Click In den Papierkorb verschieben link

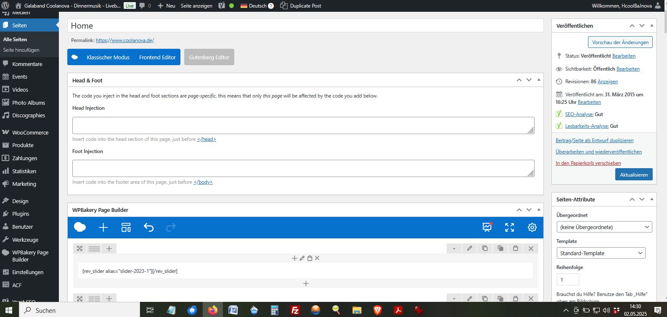coord(588,163)
